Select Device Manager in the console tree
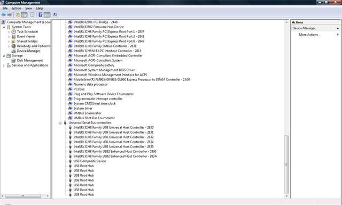The height and width of the screenshot is (205, 342). click(x=28, y=51)
